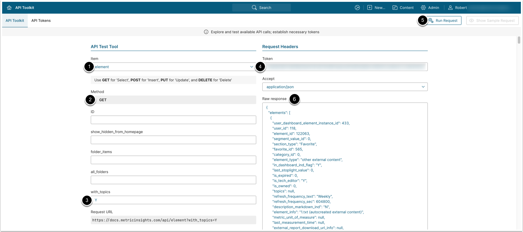Click the page vertical scrollbar
Viewport: 523px width, 232px height.
pyautogui.click(x=519, y=40)
